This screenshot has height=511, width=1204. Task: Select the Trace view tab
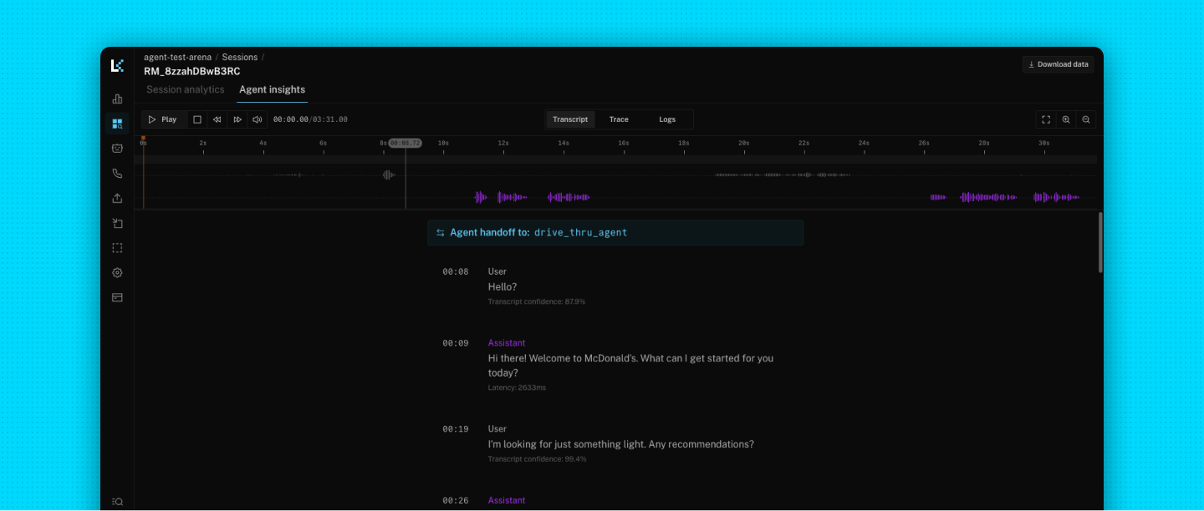pyautogui.click(x=619, y=119)
